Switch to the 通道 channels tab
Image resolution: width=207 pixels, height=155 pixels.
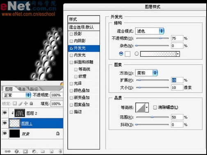(x=21, y=89)
